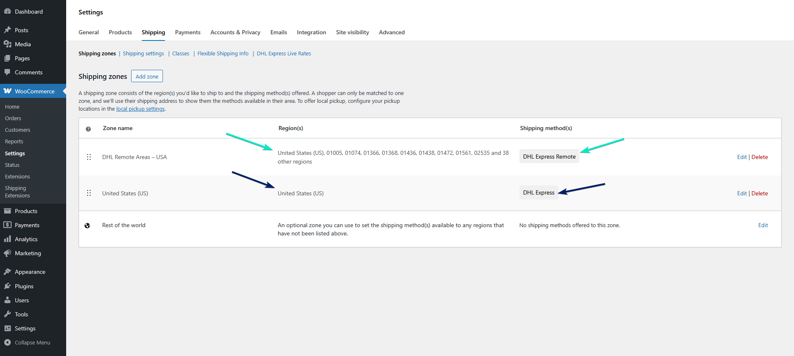The width and height of the screenshot is (794, 356).
Task: Click the Users person icon
Action: 7,300
